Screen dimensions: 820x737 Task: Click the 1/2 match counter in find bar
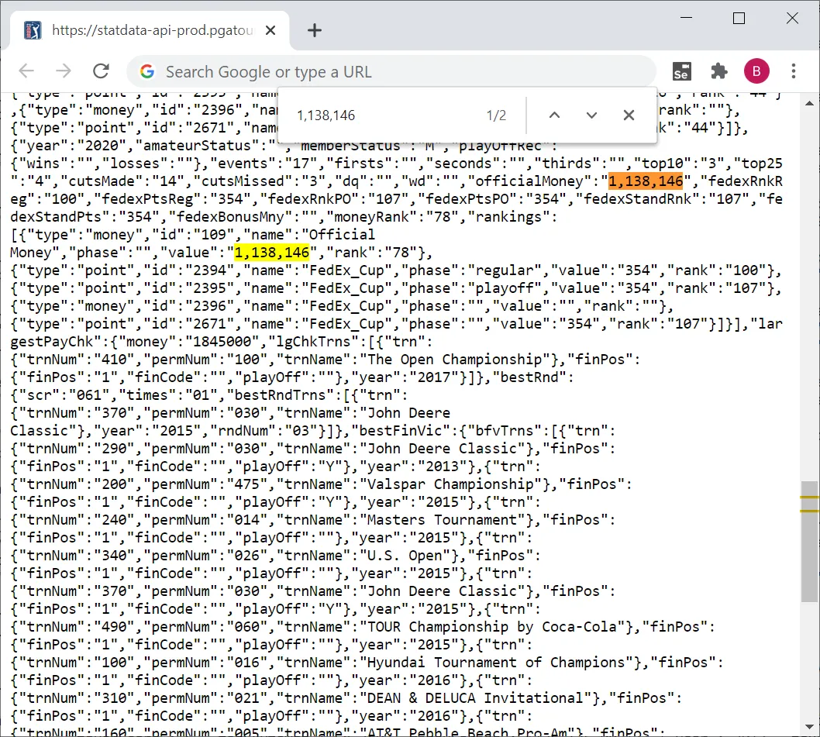pos(496,115)
